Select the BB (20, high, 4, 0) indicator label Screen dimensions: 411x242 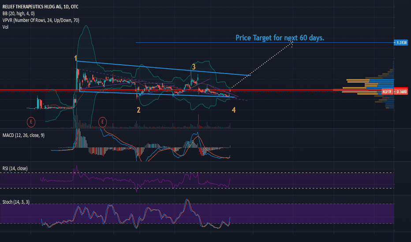pos(19,13)
